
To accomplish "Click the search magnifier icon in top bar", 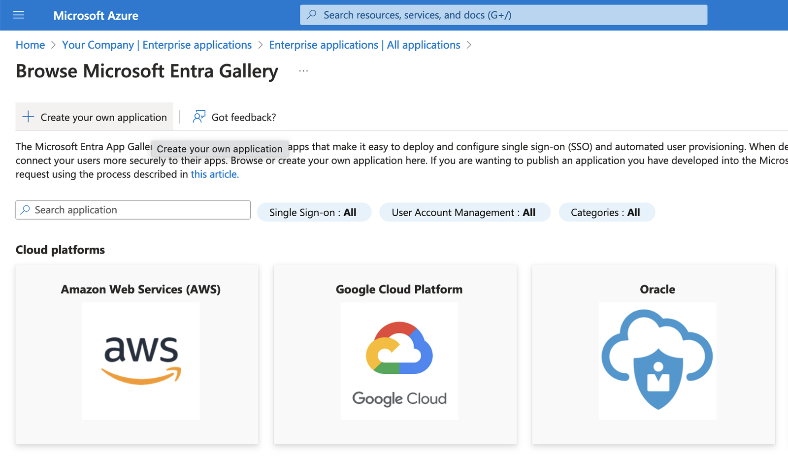I will [311, 15].
